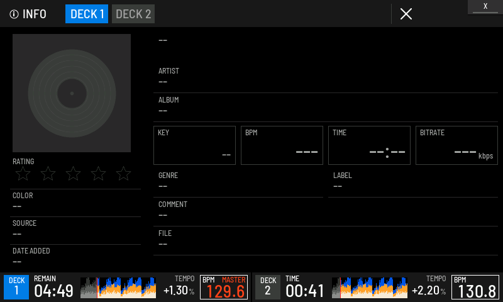Viewport: 503px width, 302px height.
Task: Toggle Deck 2 TIME 00:41 display
Action: 304,287
